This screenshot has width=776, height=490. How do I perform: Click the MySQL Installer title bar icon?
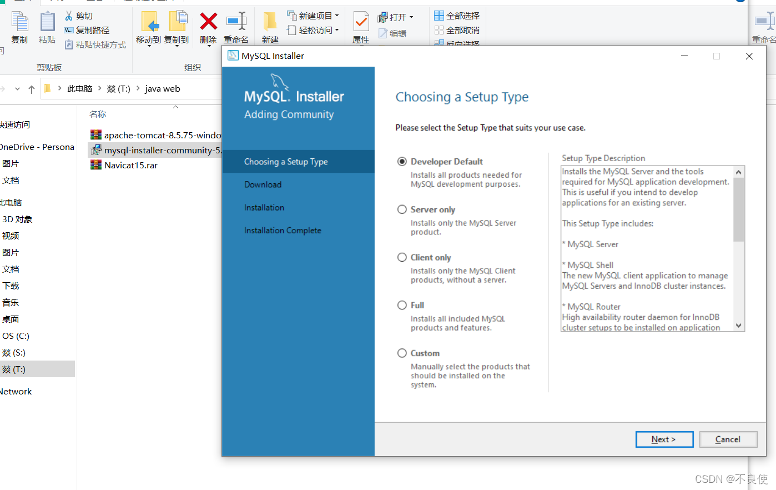click(233, 56)
